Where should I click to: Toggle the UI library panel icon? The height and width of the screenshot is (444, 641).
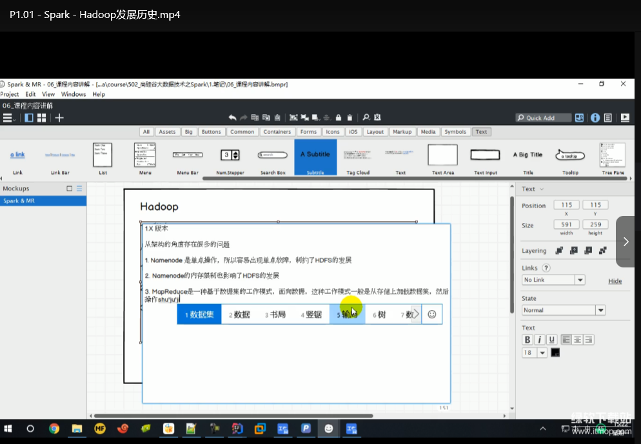tap(579, 118)
